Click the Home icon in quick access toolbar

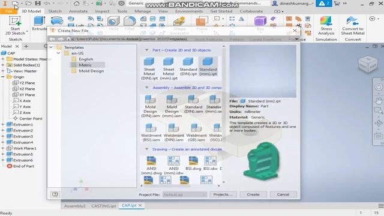[x=77, y=4]
